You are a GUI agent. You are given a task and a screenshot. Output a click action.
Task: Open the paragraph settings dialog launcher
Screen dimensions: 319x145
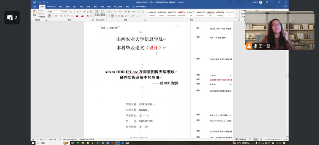145,20
